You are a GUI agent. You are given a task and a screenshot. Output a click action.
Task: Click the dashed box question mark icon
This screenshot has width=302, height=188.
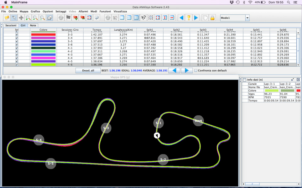pyautogui.click(x=151, y=18)
